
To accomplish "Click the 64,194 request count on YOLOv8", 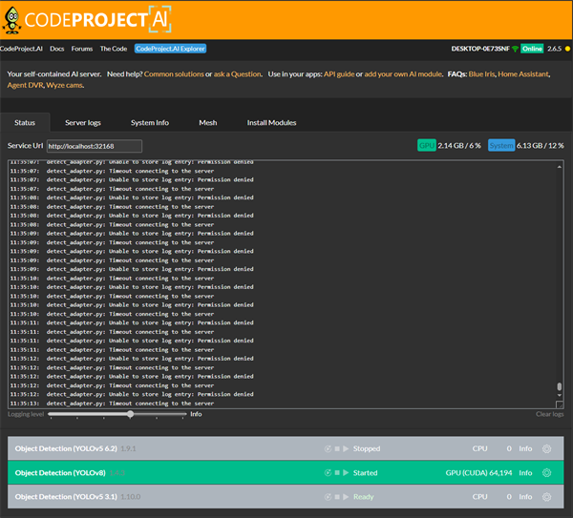I will (500, 473).
